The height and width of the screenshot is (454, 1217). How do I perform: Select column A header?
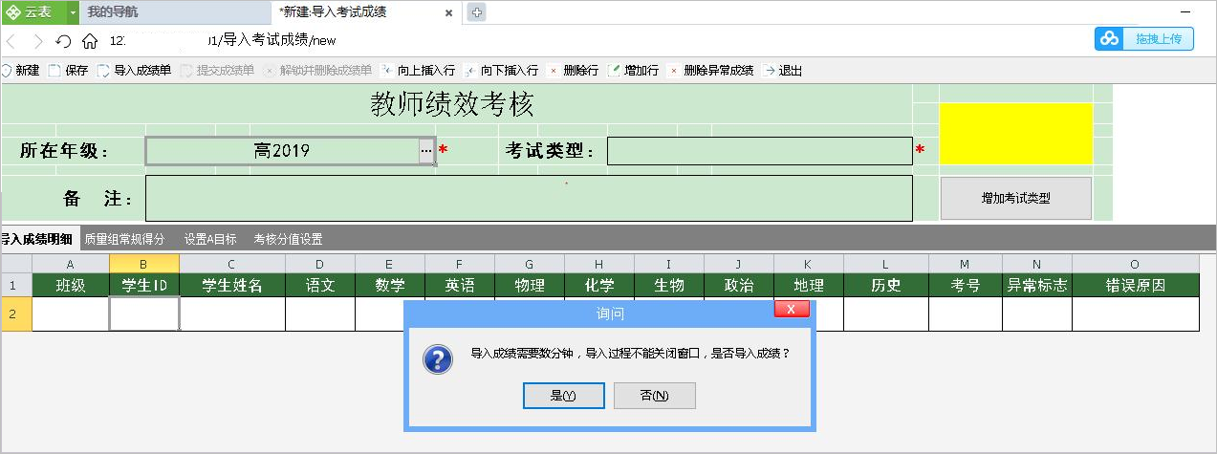pos(71,264)
